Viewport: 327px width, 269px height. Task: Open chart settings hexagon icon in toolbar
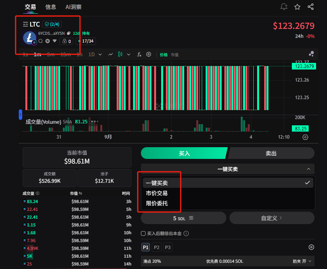tap(149, 55)
